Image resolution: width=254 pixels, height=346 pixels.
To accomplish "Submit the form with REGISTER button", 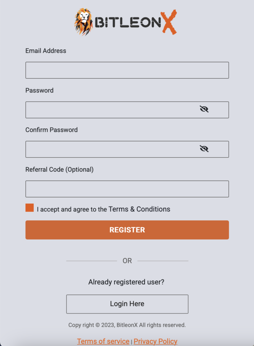I will 127,230.
